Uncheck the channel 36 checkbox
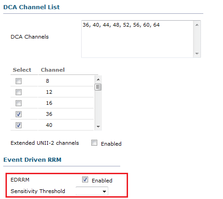Image resolution: width=223 pixels, height=199 pixels. click(18, 114)
